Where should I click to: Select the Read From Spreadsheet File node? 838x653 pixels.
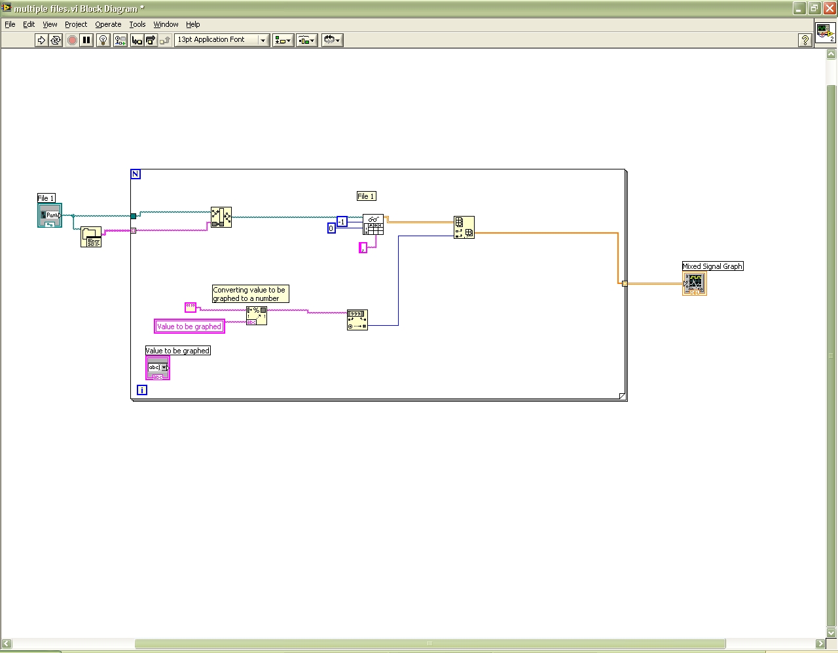[373, 224]
